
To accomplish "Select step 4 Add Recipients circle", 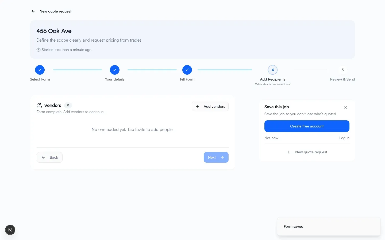I will pos(273,70).
